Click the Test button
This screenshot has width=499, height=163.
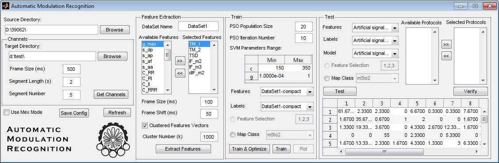[340, 91]
